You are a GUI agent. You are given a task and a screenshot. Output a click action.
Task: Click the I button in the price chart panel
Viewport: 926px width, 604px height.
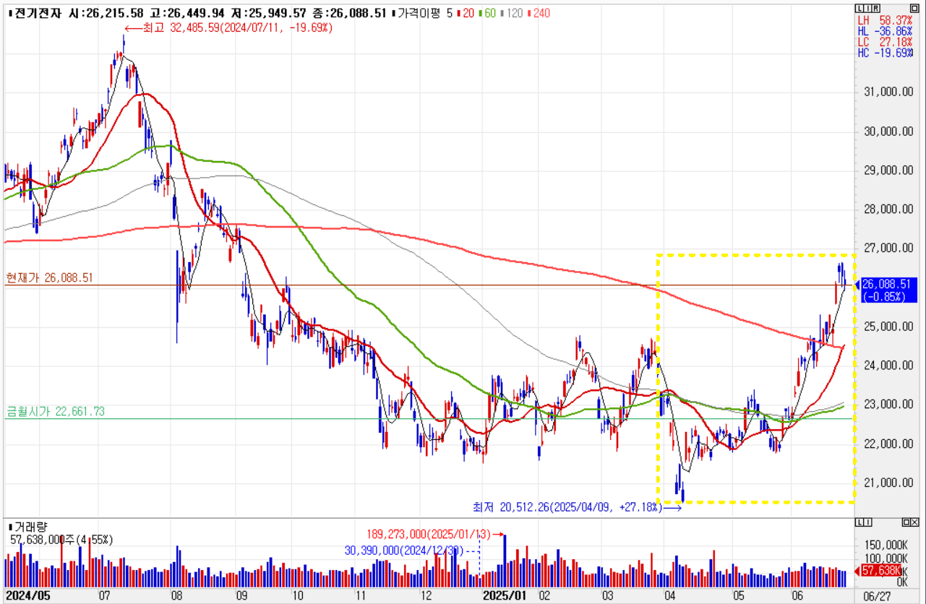pyautogui.click(x=868, y=8)
